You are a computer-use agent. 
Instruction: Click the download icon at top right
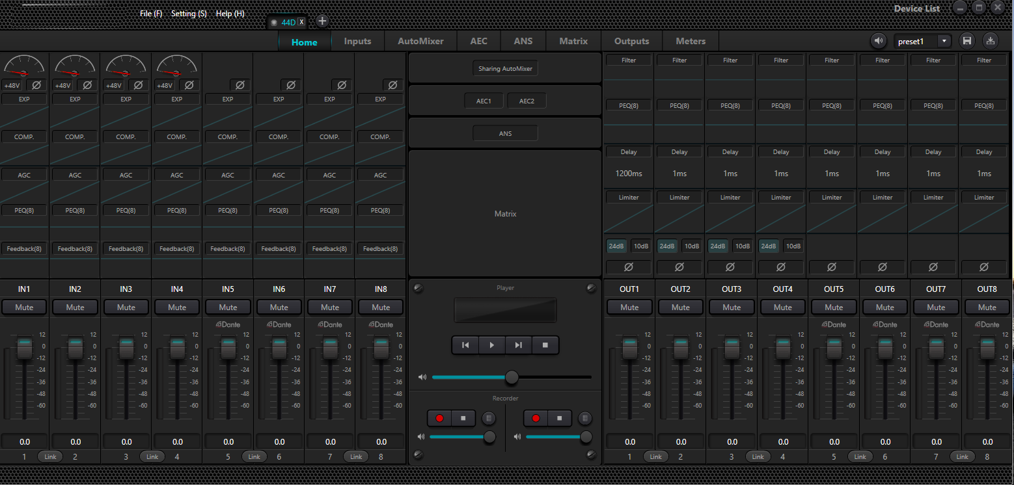click(990, 41)
